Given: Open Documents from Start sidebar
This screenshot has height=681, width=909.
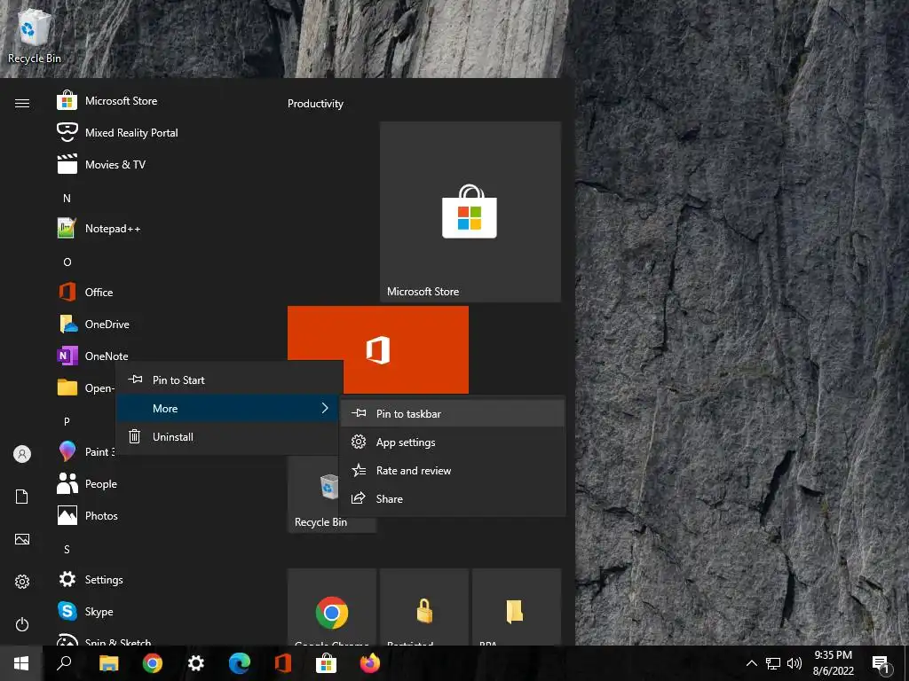Looking at the screenshot, I should tap(22, 497).
